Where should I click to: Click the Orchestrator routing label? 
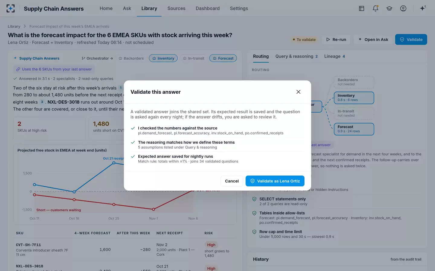(x=97, y=58)
